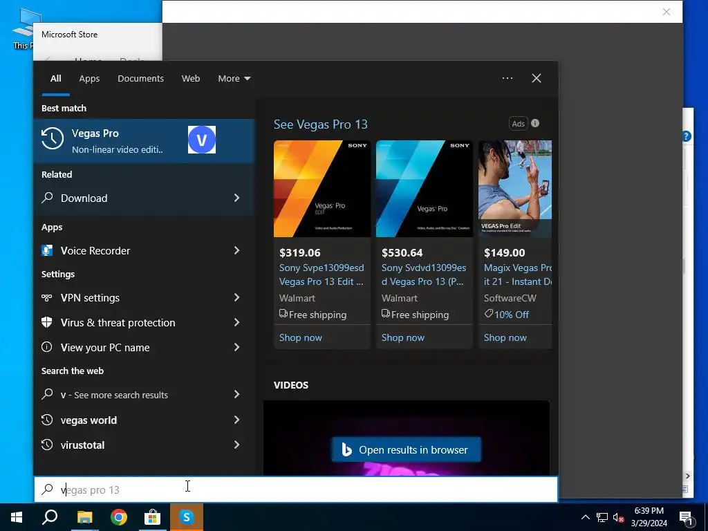Open the search options ellipsis menu
This screenshot has width=708, height=531.
507,78
